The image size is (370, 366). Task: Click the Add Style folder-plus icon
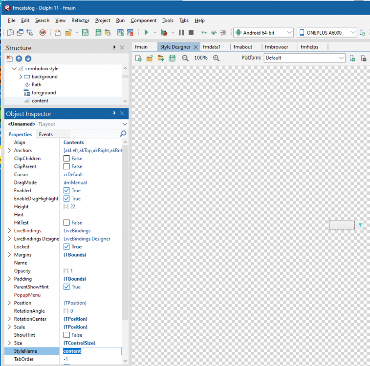coord(161,58)
